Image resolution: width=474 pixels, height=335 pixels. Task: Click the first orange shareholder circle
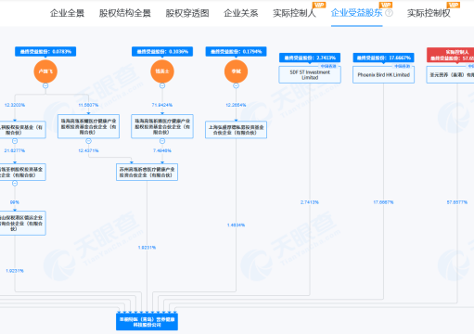point(45,71)
